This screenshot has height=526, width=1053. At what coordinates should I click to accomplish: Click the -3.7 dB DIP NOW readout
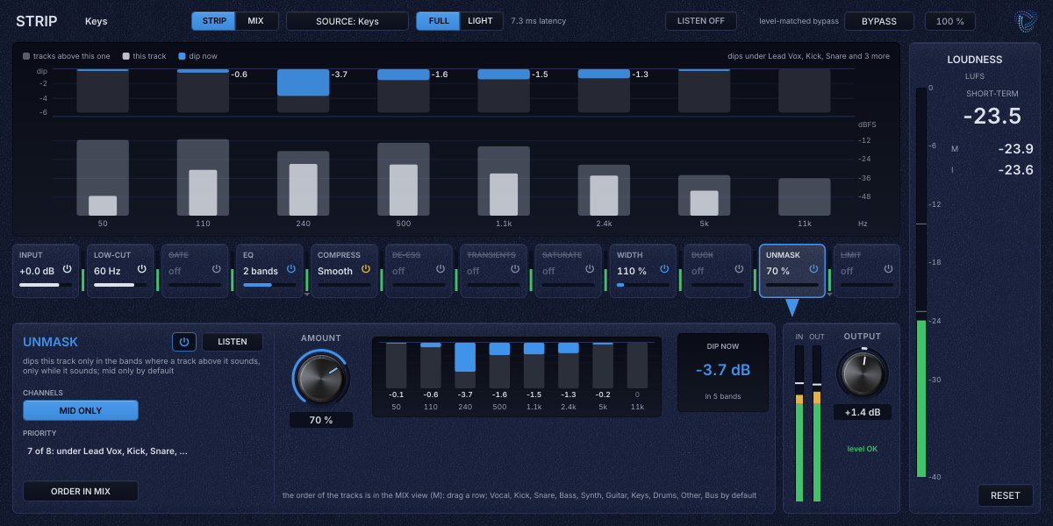[x=723, y=370]
